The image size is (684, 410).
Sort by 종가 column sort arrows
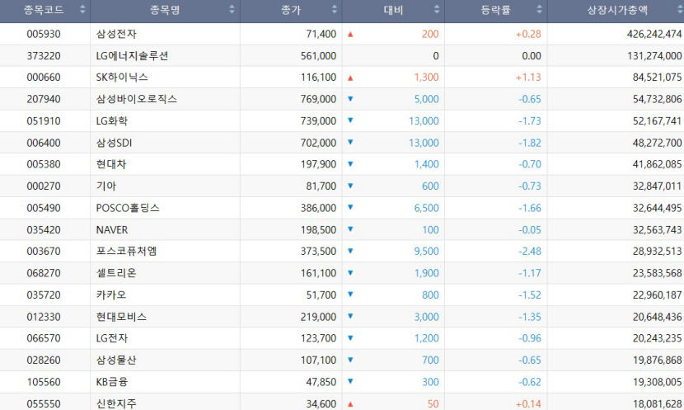[334, 9]
